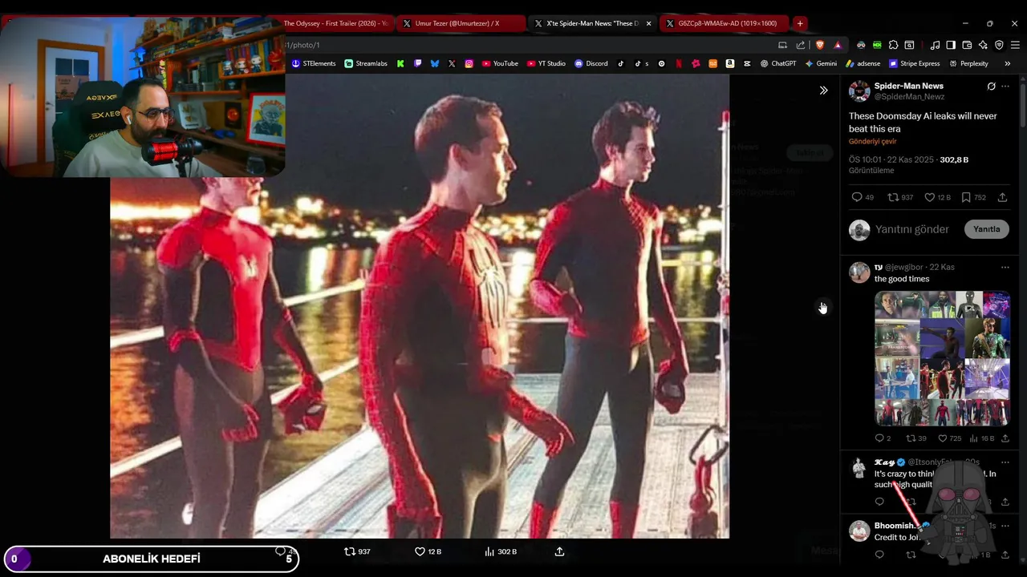Open Netflix bookmark icon
The height and width of the screenshot is (577, 1027).
679,63
